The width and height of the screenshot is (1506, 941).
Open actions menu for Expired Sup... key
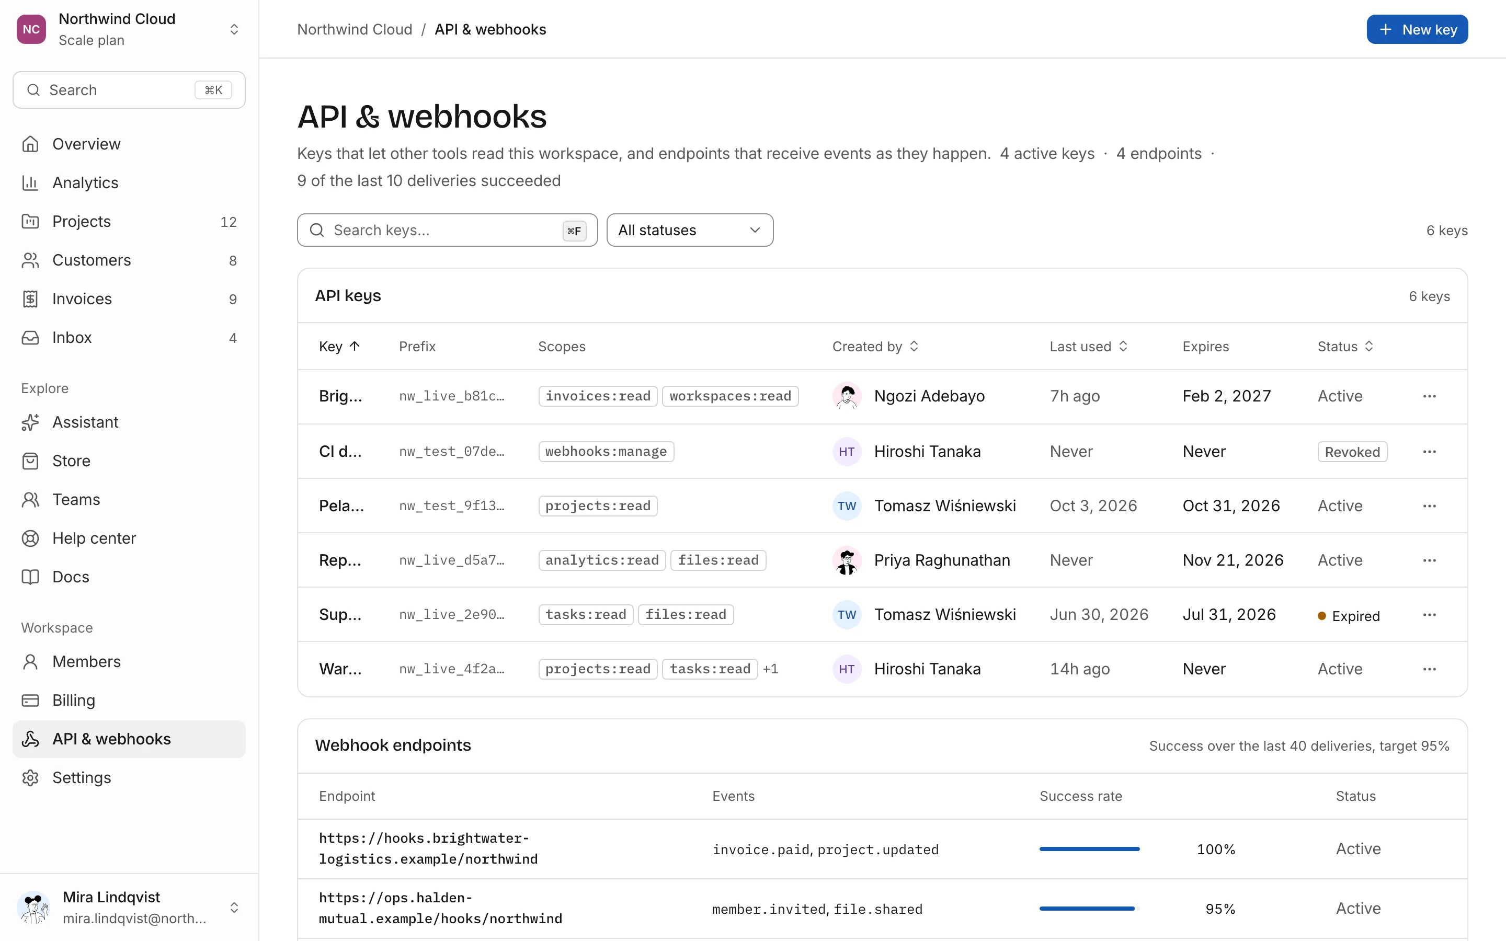point(1429,615)
